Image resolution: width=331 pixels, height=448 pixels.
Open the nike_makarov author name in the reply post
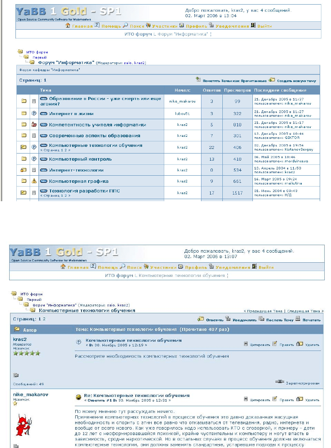point(31,394)
